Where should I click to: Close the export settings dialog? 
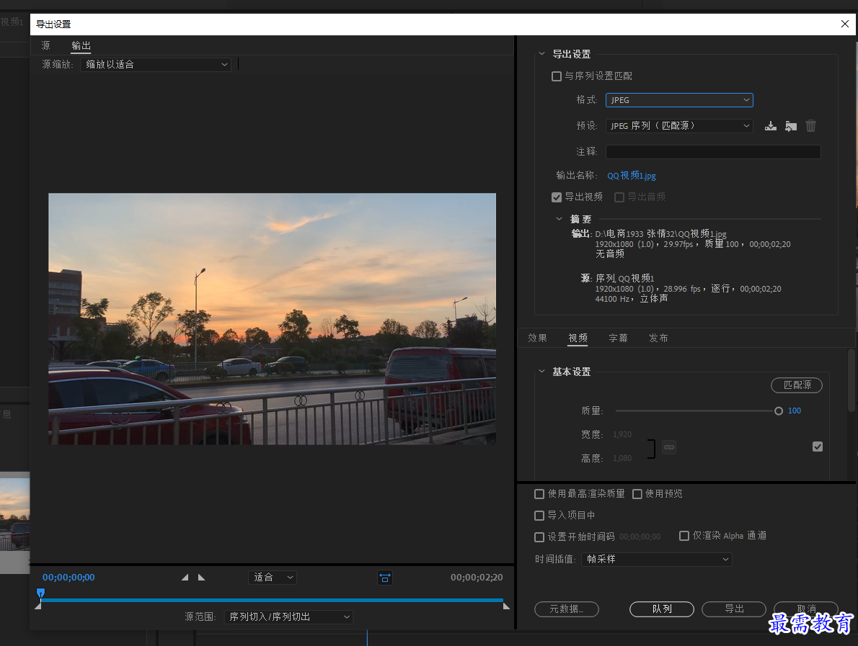click(x=845, y=24)
